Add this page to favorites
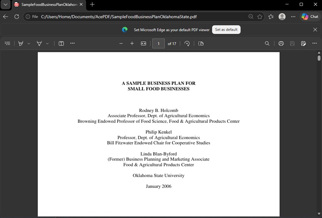This screenshot has width=322, height=218. [x=260, y=16]
